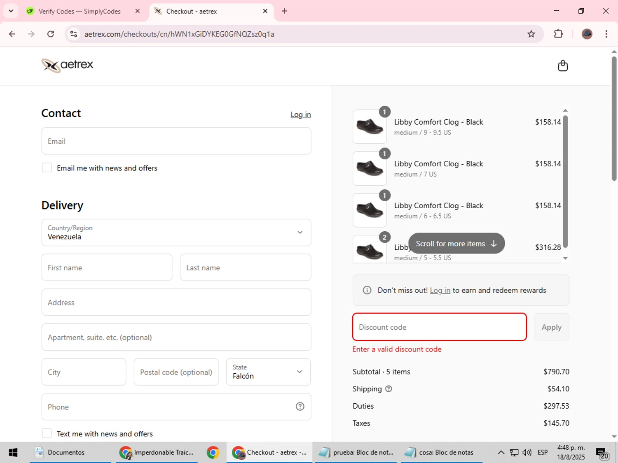Click the Duties amount $297.53
618x463 pixels.
pos(556,406)
